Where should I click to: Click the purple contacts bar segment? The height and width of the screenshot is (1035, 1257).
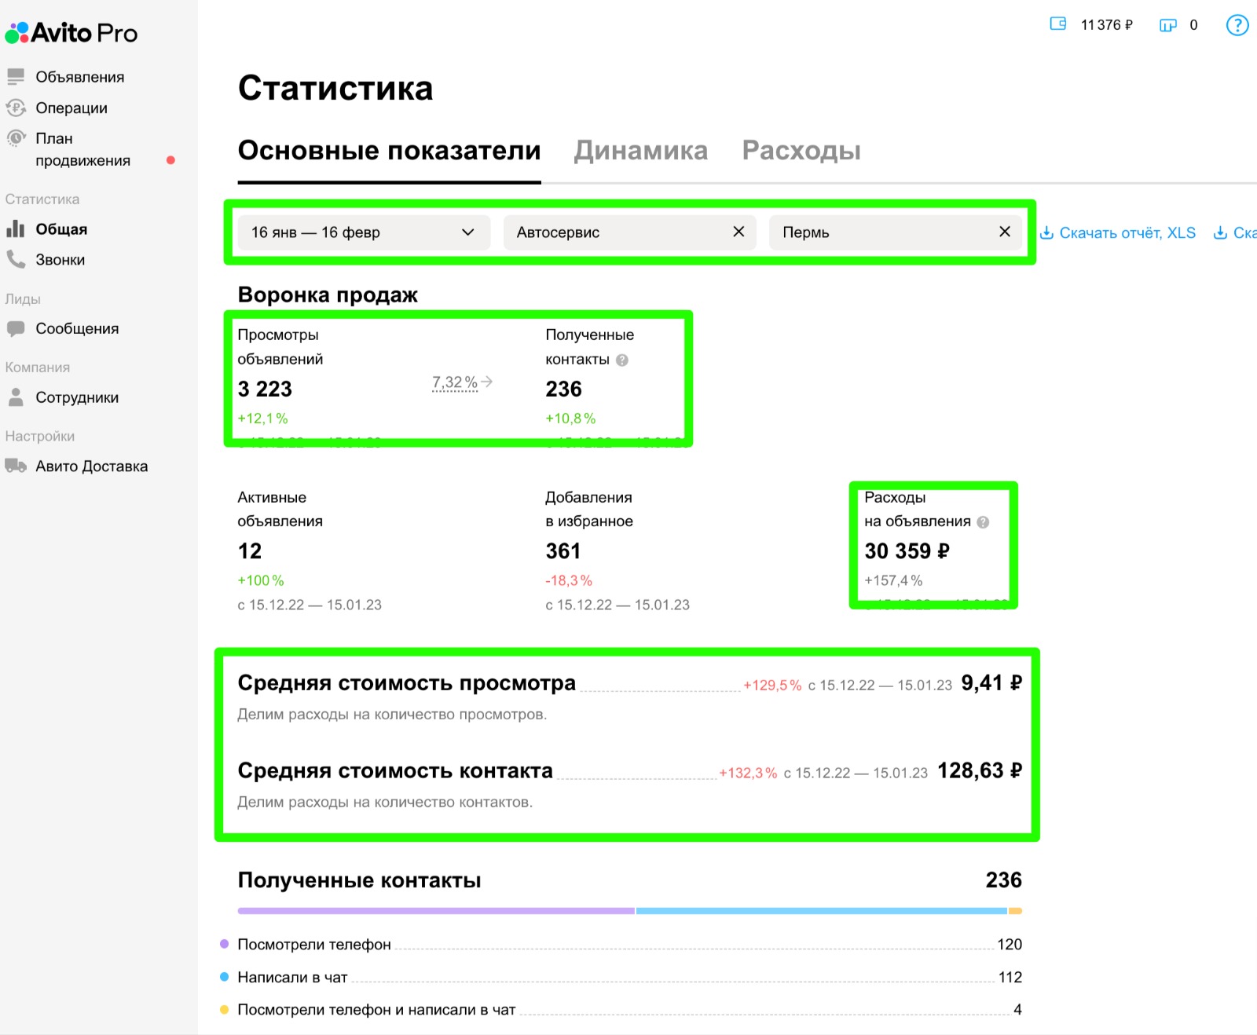pos(436,911)
